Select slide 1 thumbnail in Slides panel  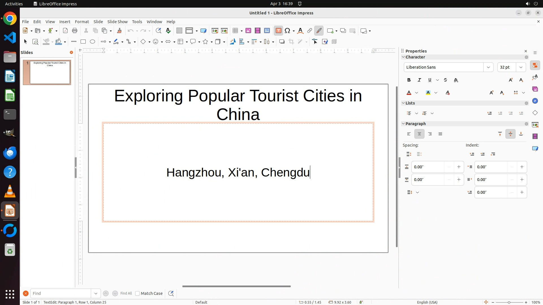click(x=50, y=72)
